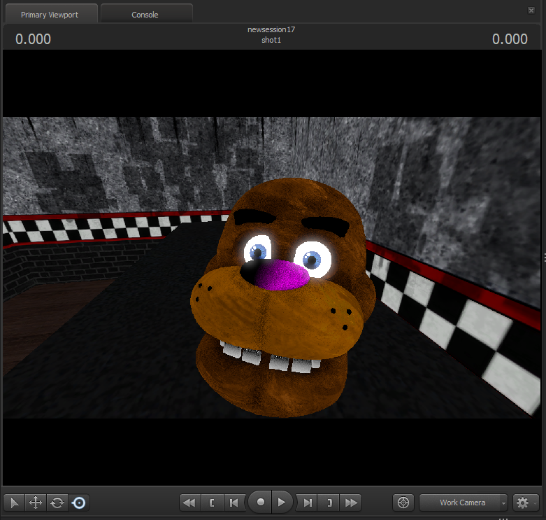Click the left 0.000 timecode
This screenshot has height=520, width=546.
[33, 39]
